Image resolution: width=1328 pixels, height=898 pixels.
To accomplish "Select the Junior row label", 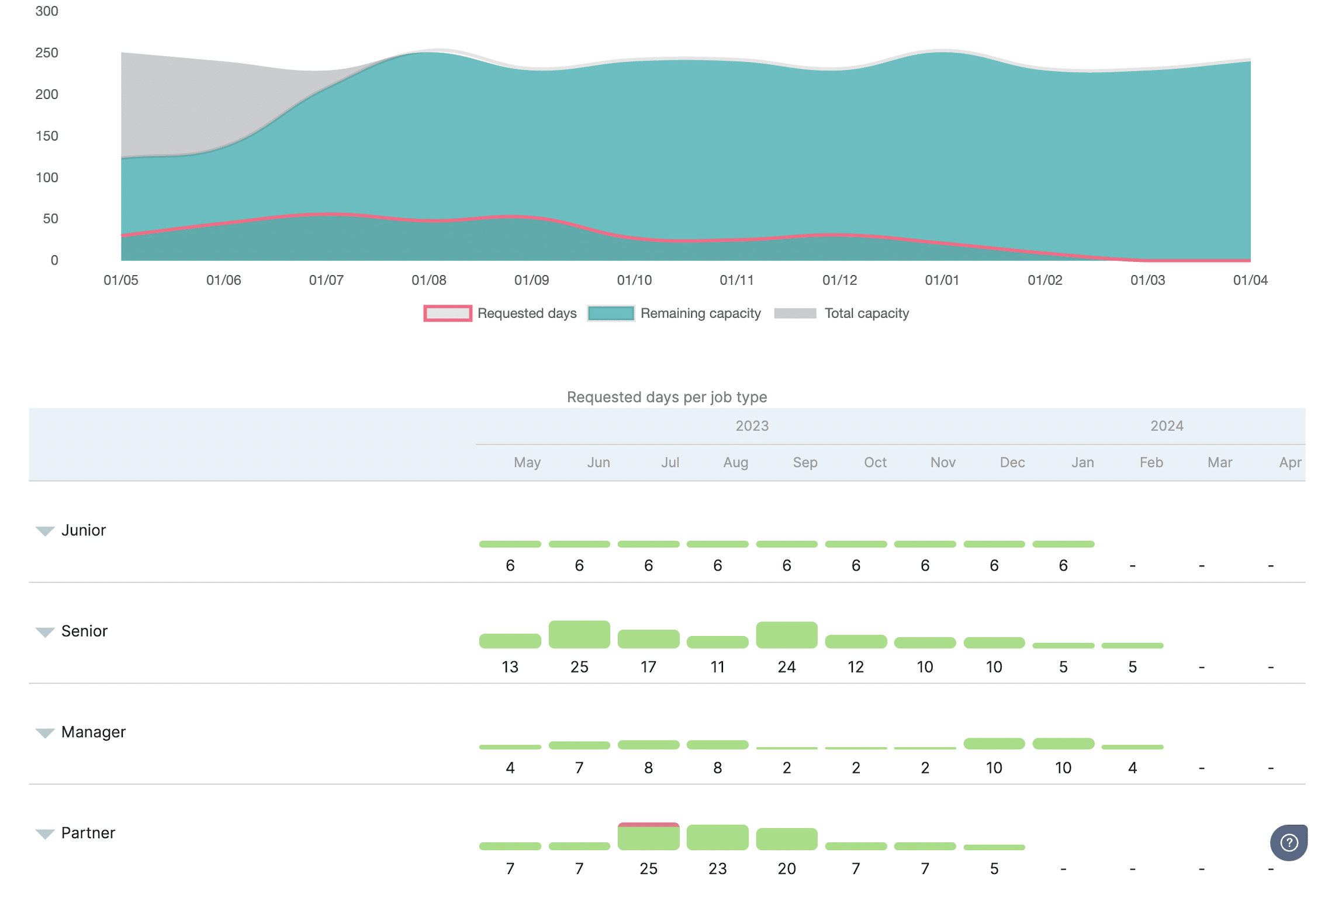I will tap(84, 530).
